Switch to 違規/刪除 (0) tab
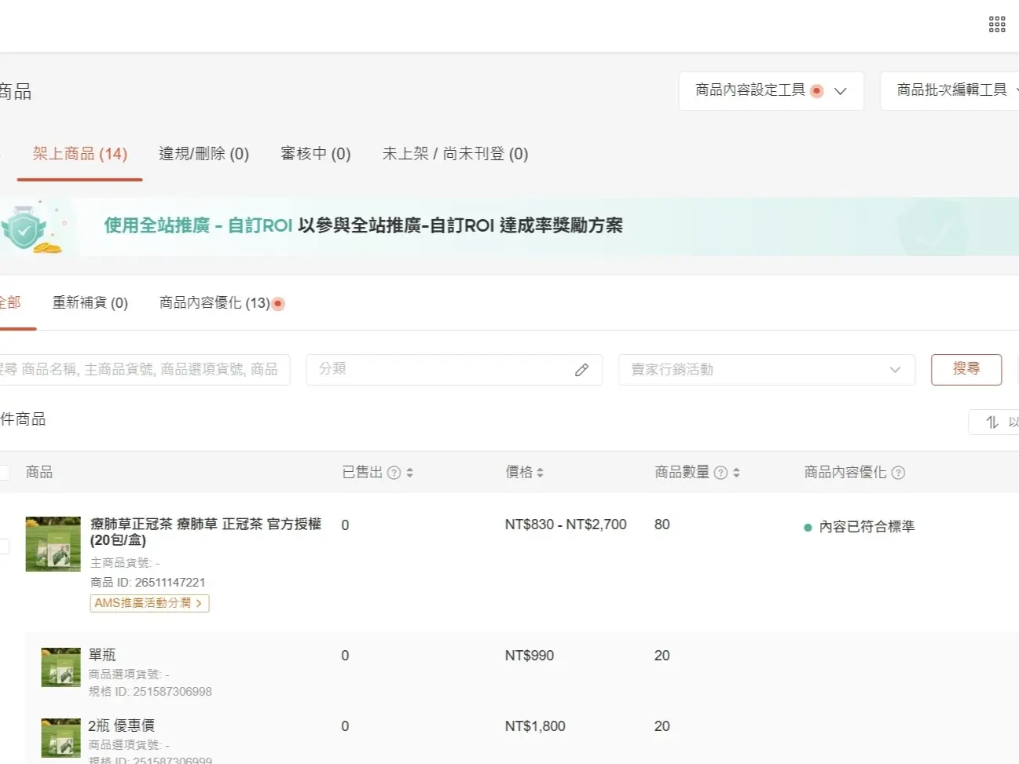Viewport: 1019px width, 764px height. tap(204, 154)
